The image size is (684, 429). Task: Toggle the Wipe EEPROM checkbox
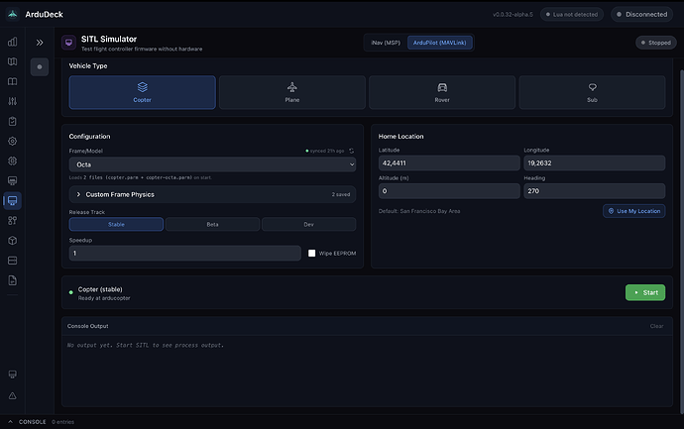click(312, 254)
